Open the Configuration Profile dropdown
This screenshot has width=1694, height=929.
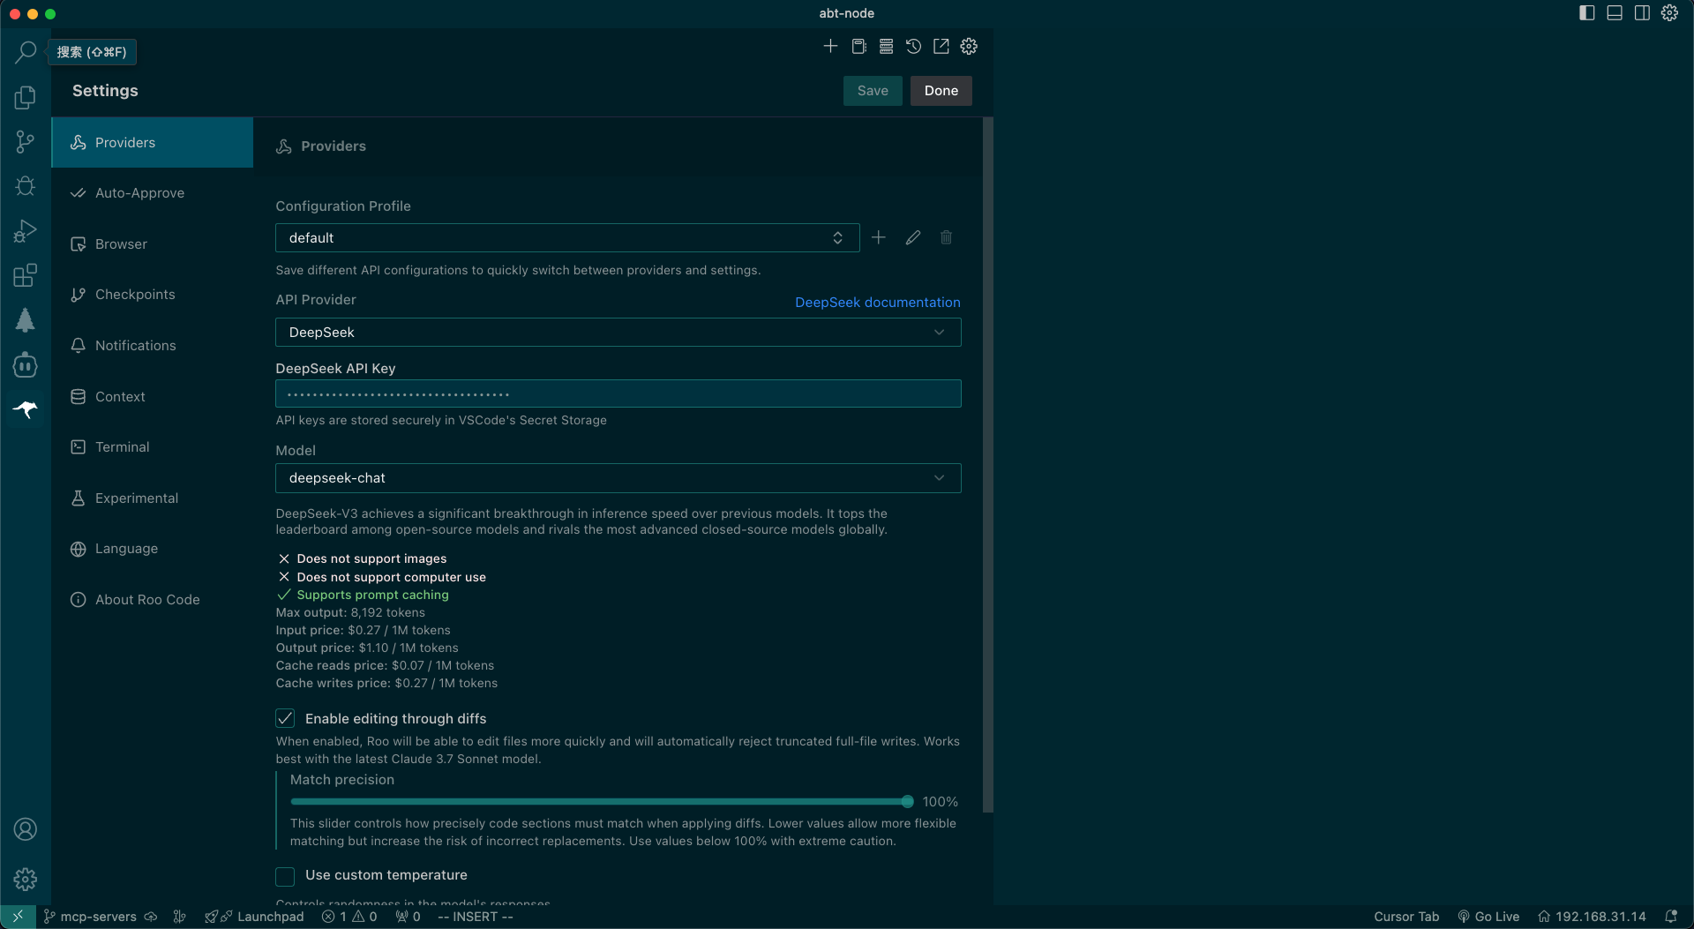click(x=566, y=238)
